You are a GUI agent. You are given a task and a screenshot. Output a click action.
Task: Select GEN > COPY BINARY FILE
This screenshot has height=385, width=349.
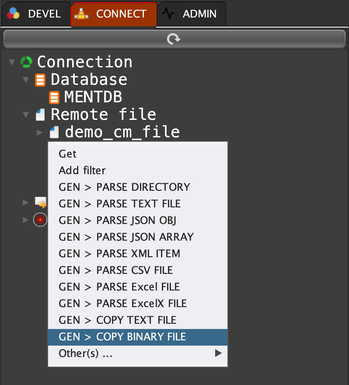[x=122, y=337]
